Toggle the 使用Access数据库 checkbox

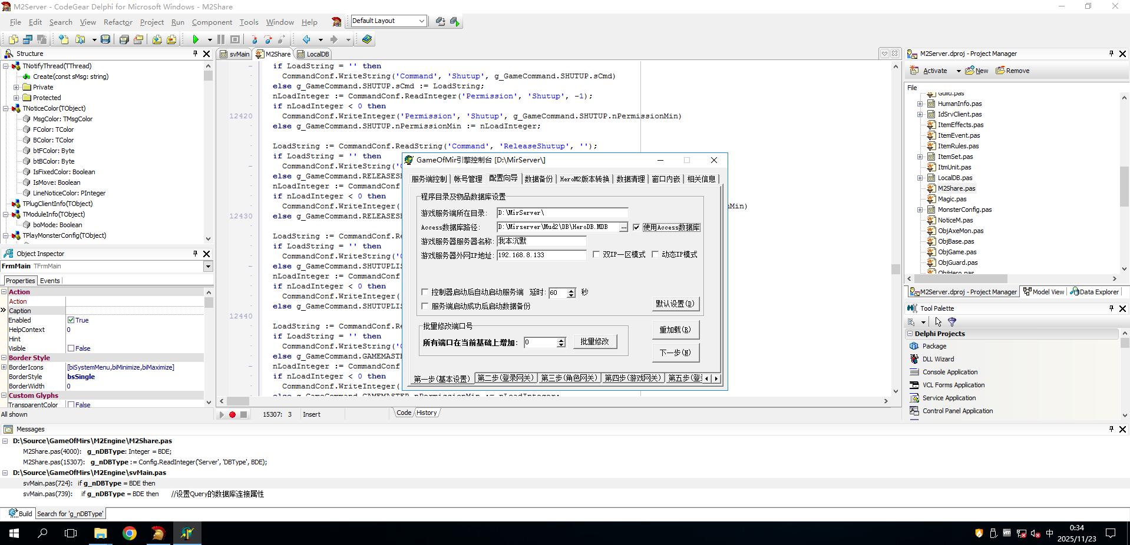pyautogui.click(x=636, y=227)
